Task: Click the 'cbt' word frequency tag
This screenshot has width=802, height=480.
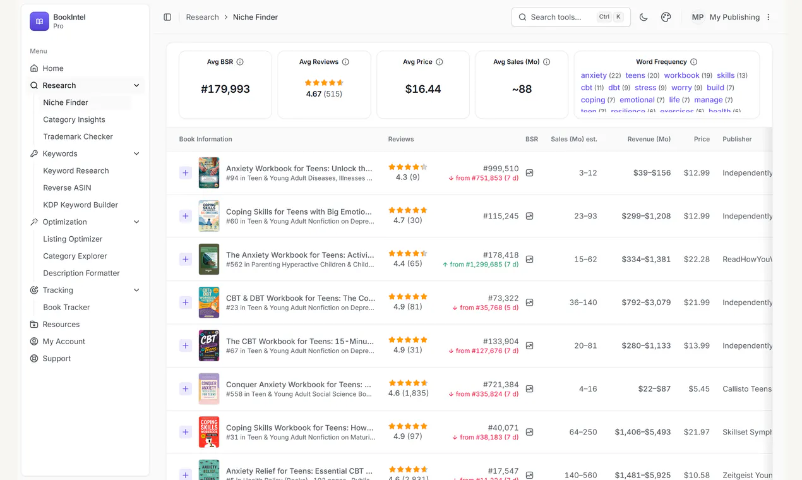Action: coord(587,88)
